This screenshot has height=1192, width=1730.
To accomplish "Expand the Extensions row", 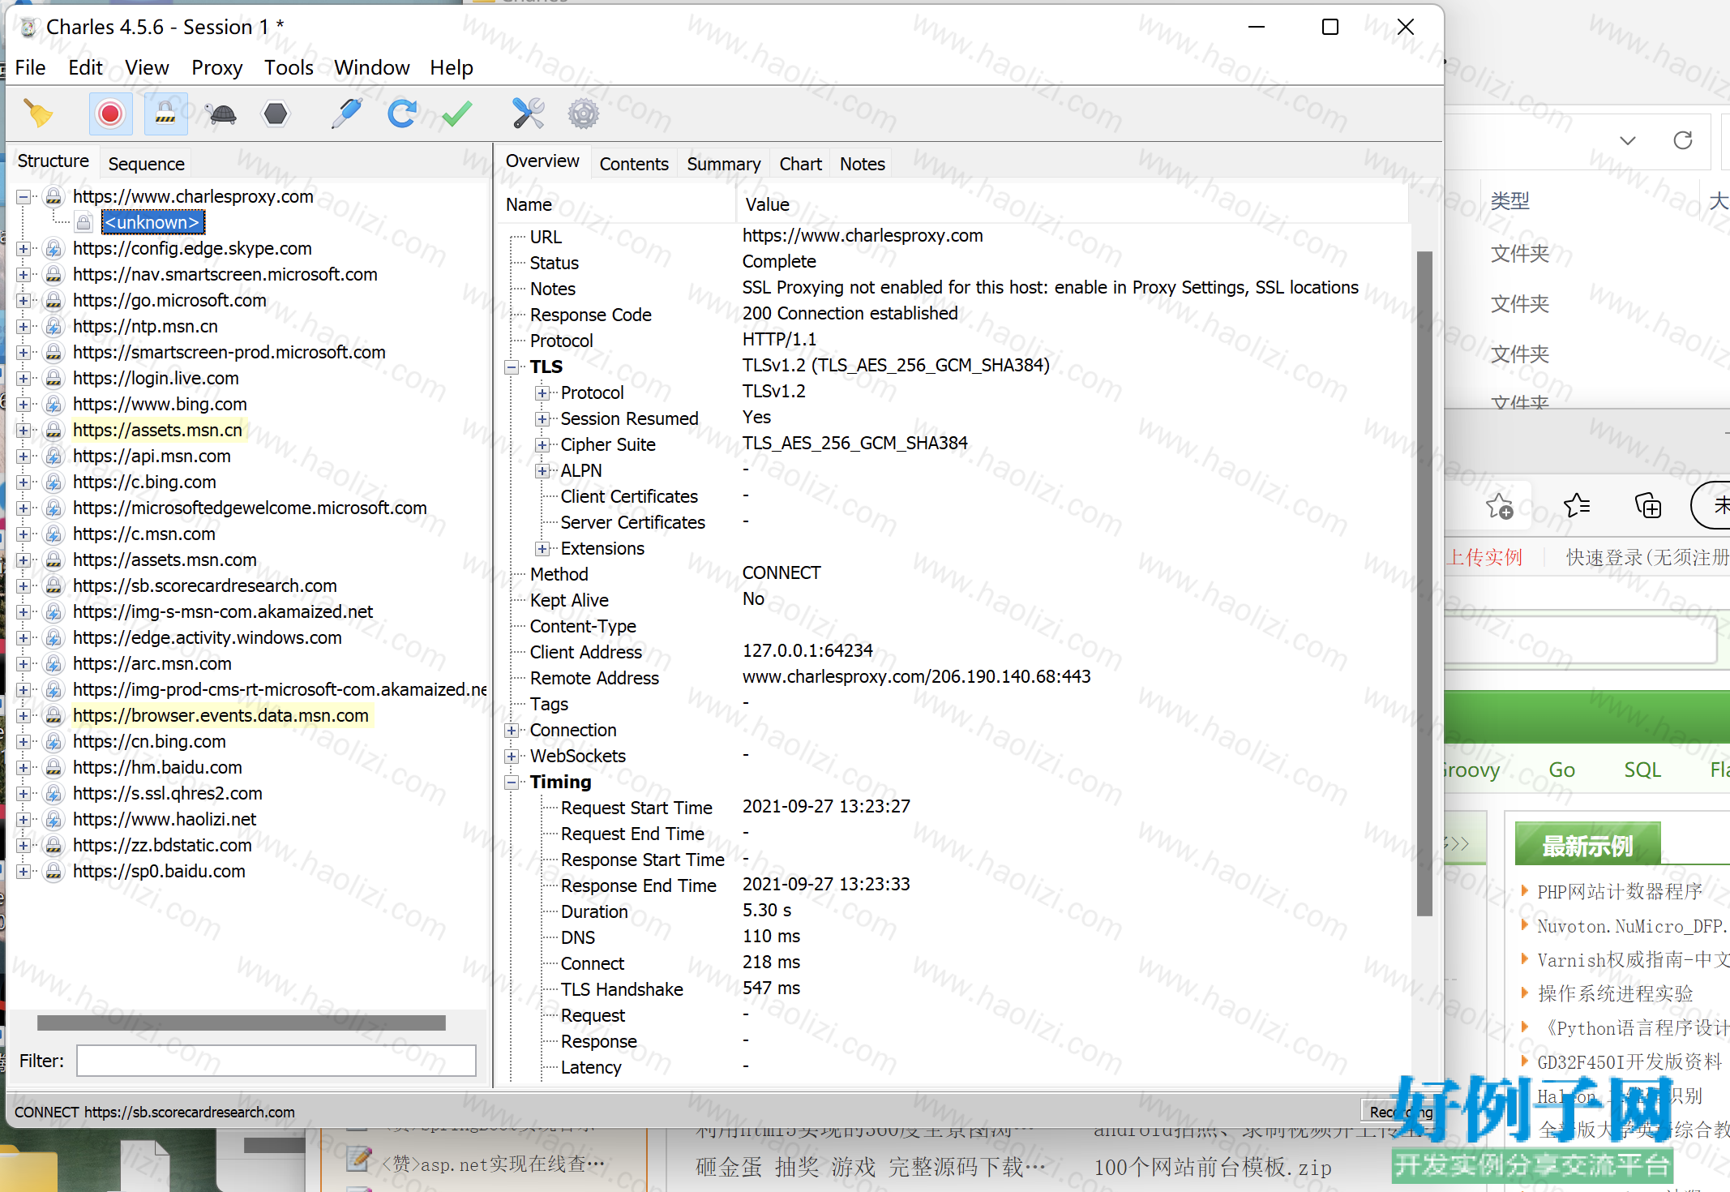I will [542, 549].
